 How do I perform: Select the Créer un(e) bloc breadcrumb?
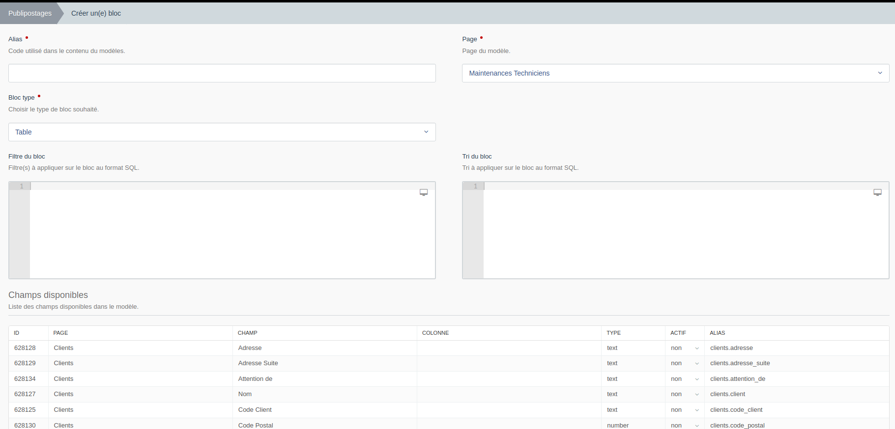click(x=96, y=13)
